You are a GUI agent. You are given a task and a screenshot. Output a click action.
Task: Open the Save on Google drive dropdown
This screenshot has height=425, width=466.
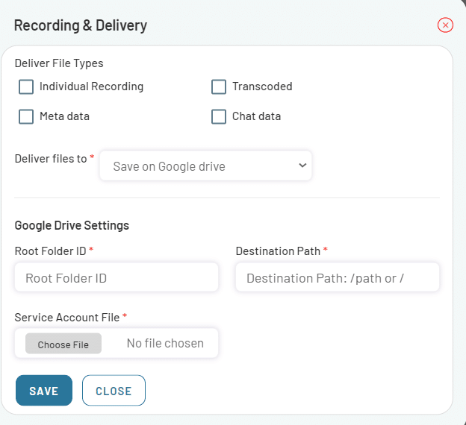point(205,166)
